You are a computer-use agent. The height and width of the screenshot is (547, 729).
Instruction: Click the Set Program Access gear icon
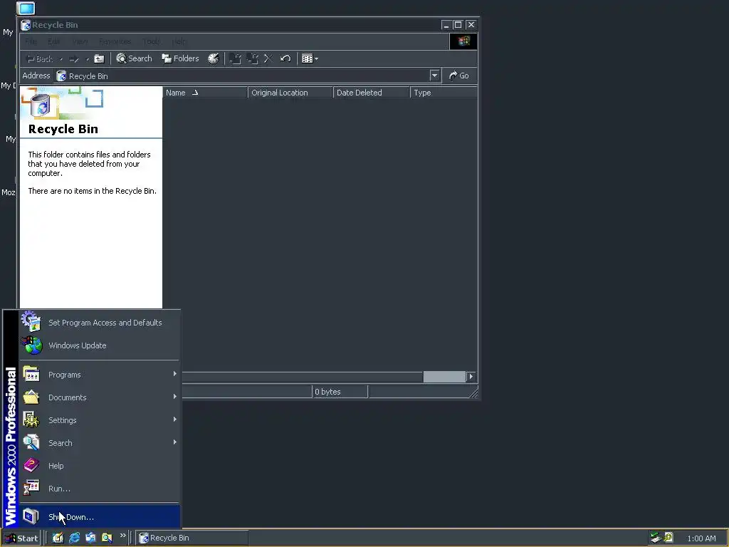coord(31,321)
